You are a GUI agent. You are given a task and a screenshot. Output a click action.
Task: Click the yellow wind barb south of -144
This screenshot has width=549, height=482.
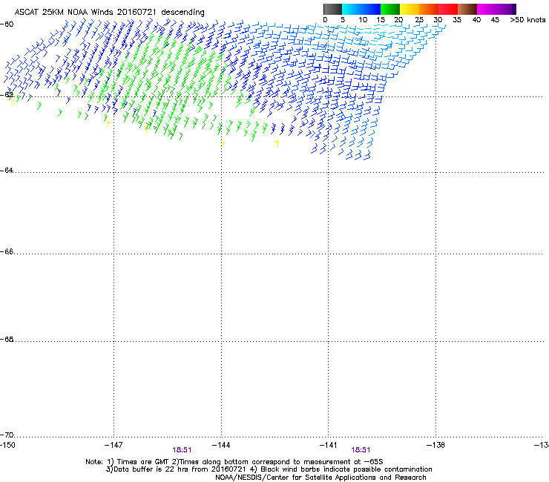[x=223, y=144]
